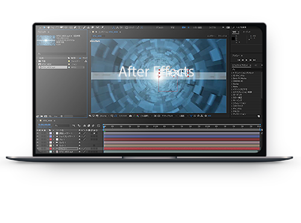Step to next frame in Preview panel
Viewport: 301px width, 223px height.
coord(250,60)
